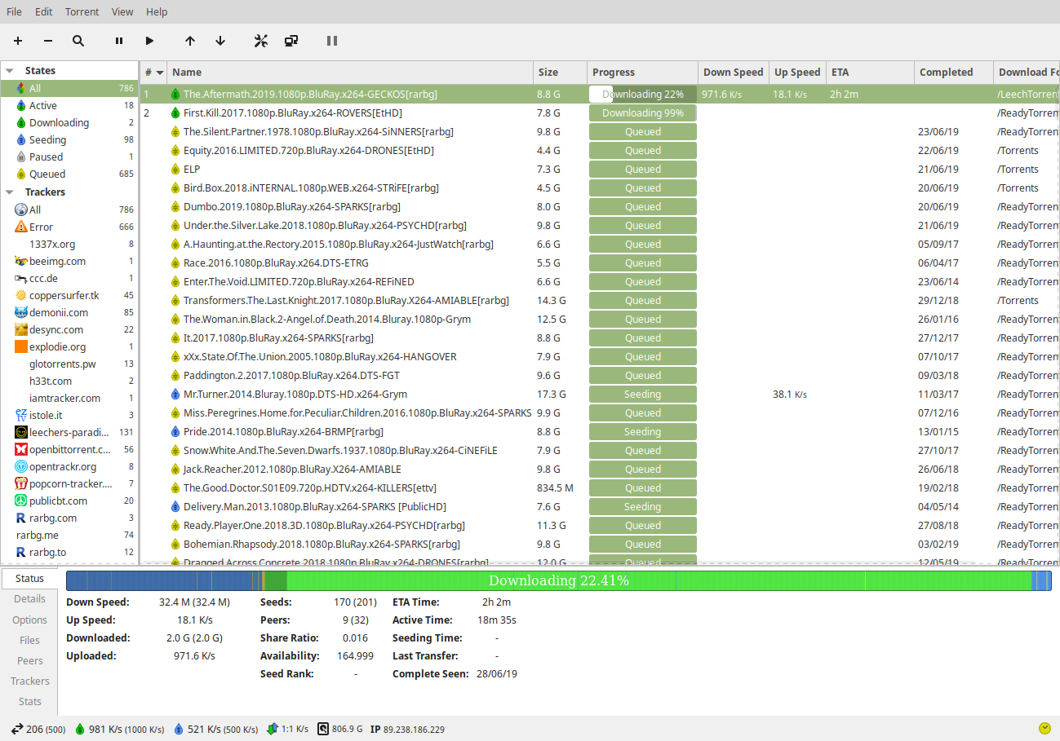Select popcorn-tracker filter entry
The height and width of the screenshot is (741, 1060).
point(69,483)
